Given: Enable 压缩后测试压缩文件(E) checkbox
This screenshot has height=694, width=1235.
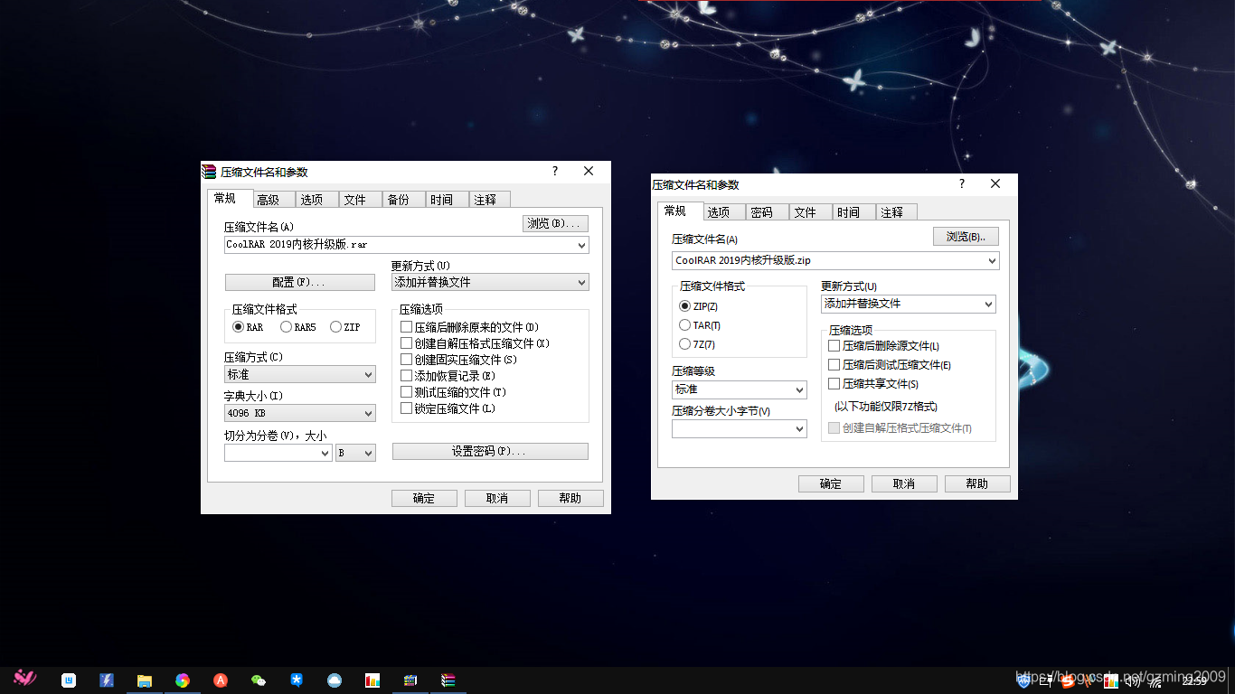Looking at the screenshot, I should click(x=834, y=365).
